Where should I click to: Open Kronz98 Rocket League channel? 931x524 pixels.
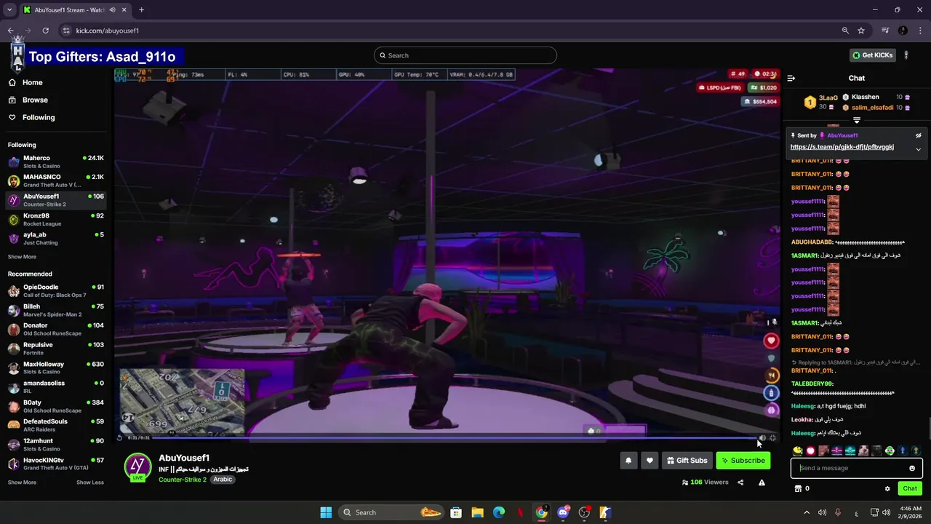pos(56,219)
